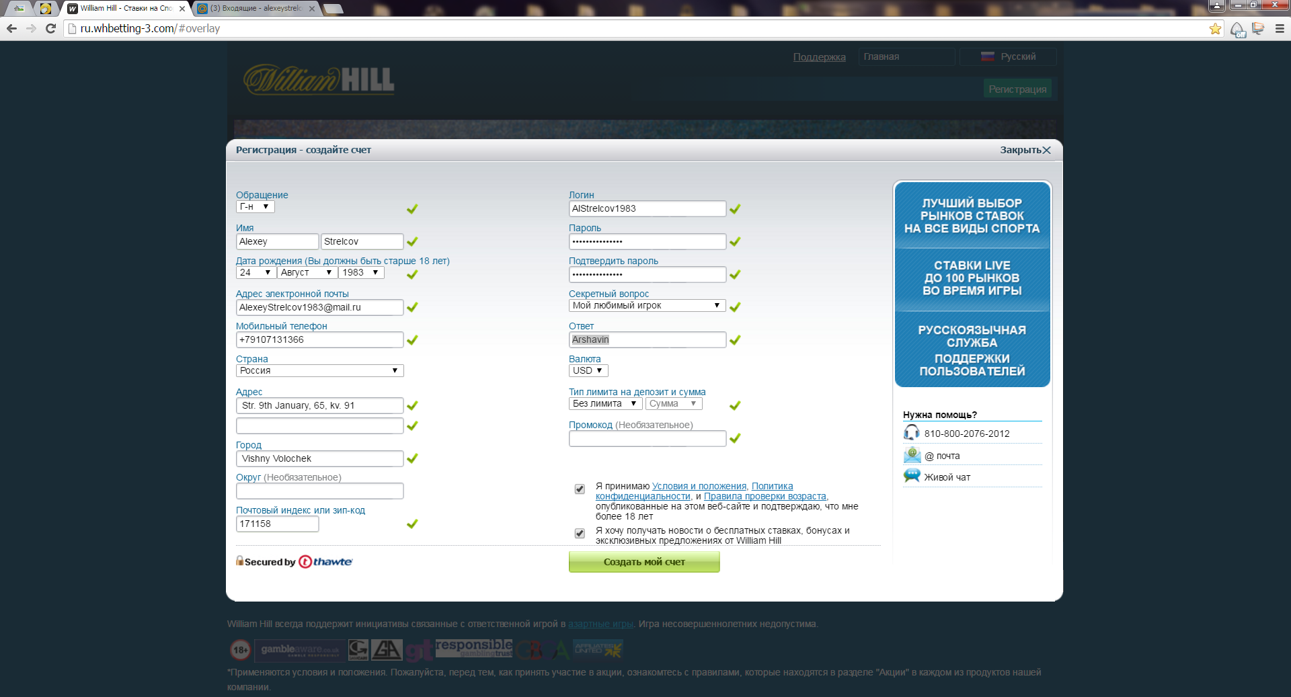Click the thawte security logo

[x=325, y=562]
